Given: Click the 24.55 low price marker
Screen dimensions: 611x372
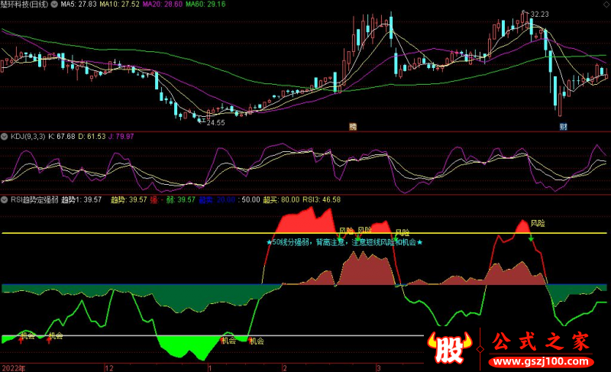Looking at the screenshot, I should point(215,122).
